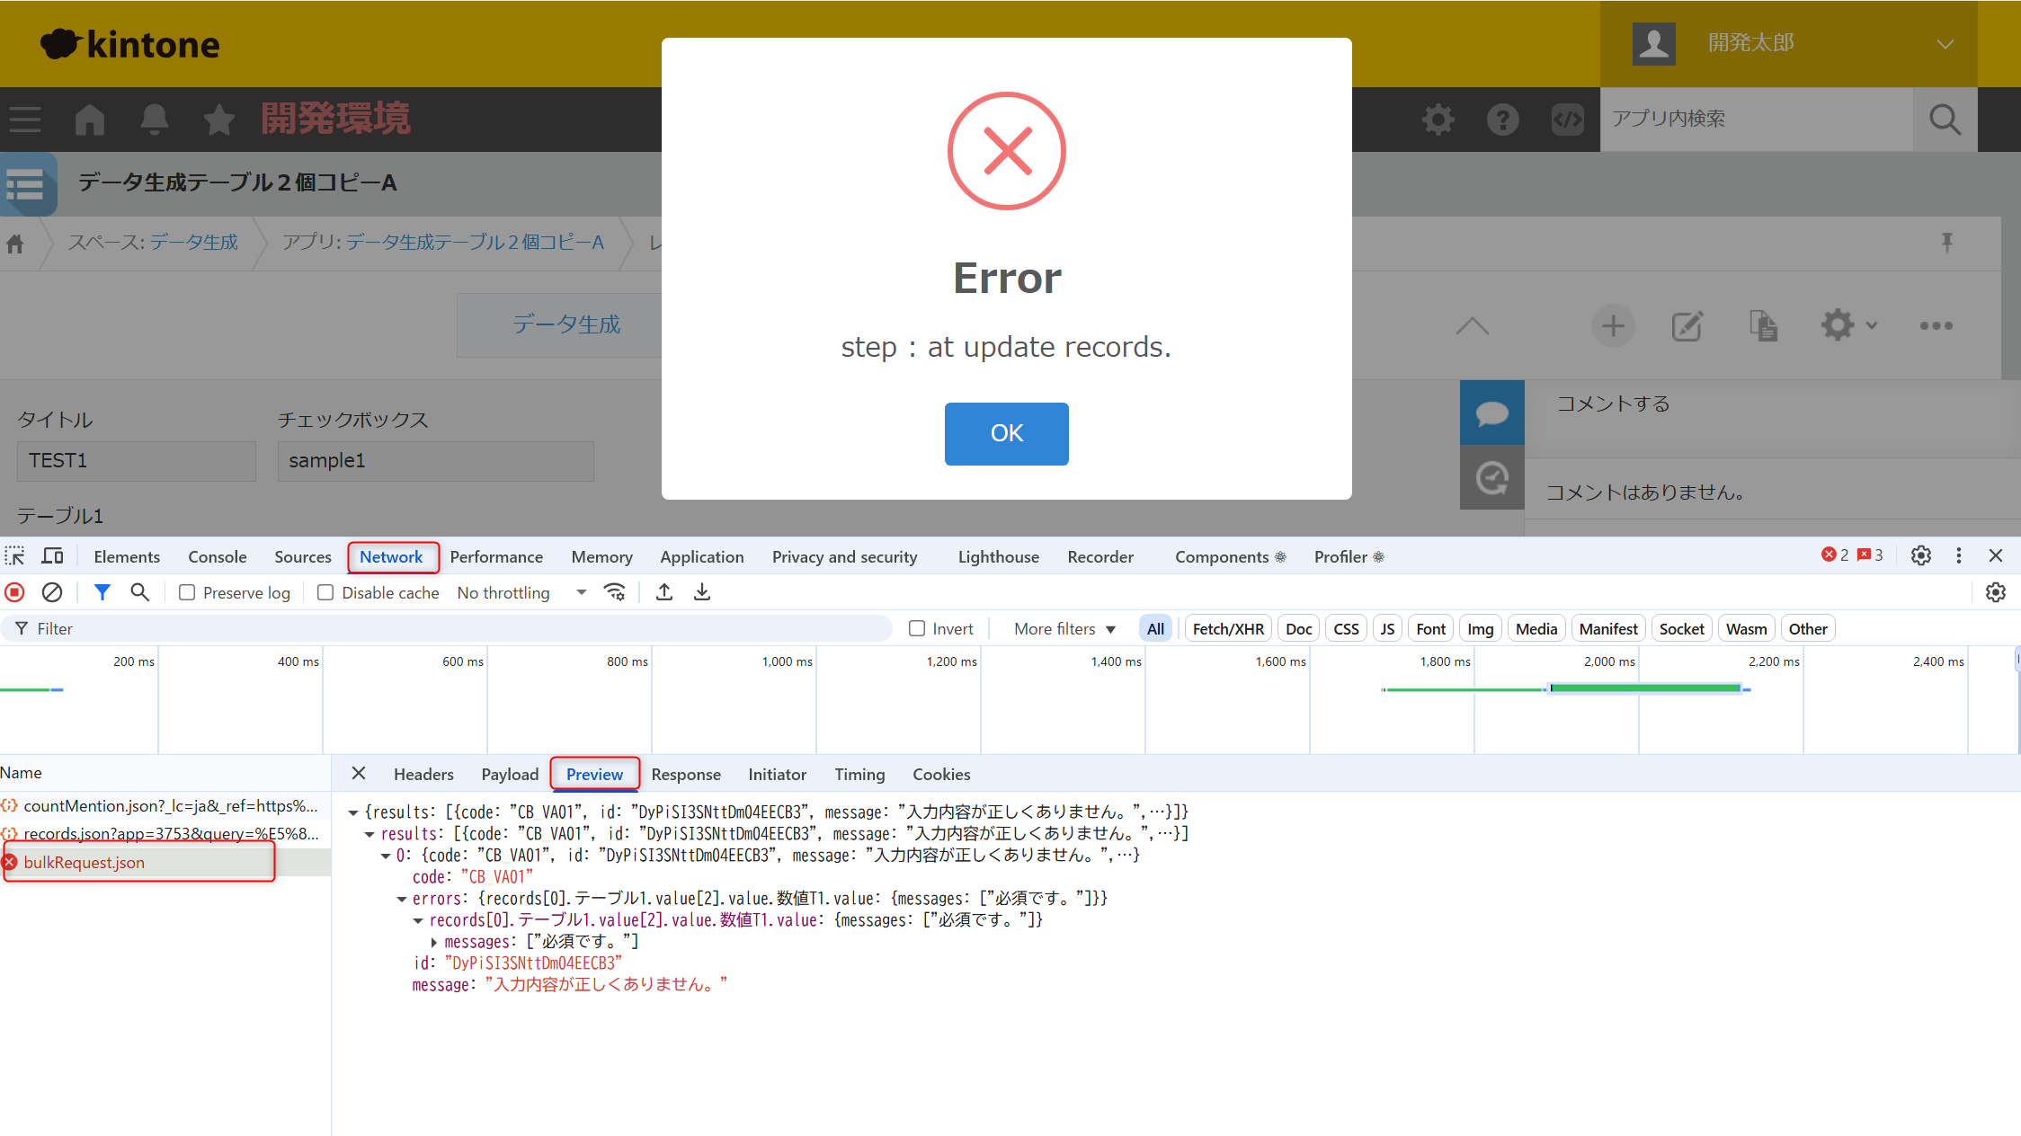Click the stop recording network log icon

[x=14, y=592]
